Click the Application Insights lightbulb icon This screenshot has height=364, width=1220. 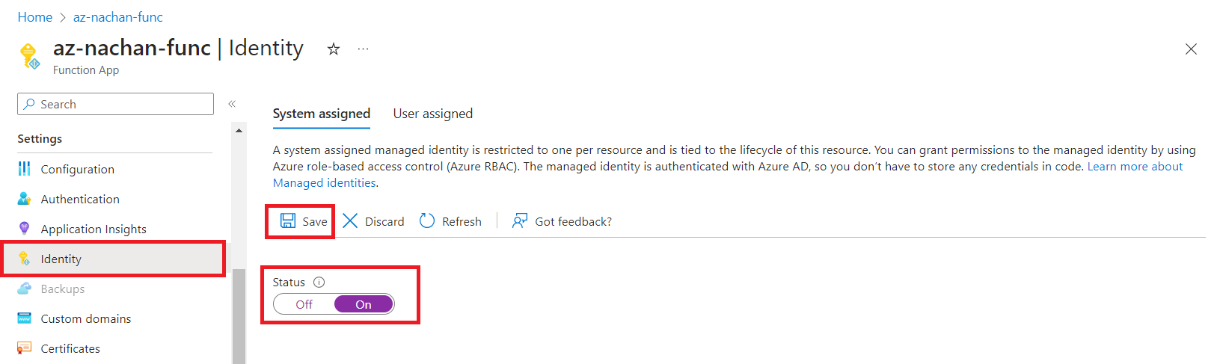25,229
